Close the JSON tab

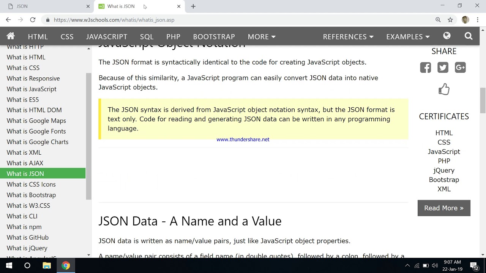click(x=88, y=6)
